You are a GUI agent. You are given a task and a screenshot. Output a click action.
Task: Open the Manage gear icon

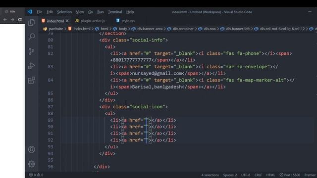tap(32, 164)
